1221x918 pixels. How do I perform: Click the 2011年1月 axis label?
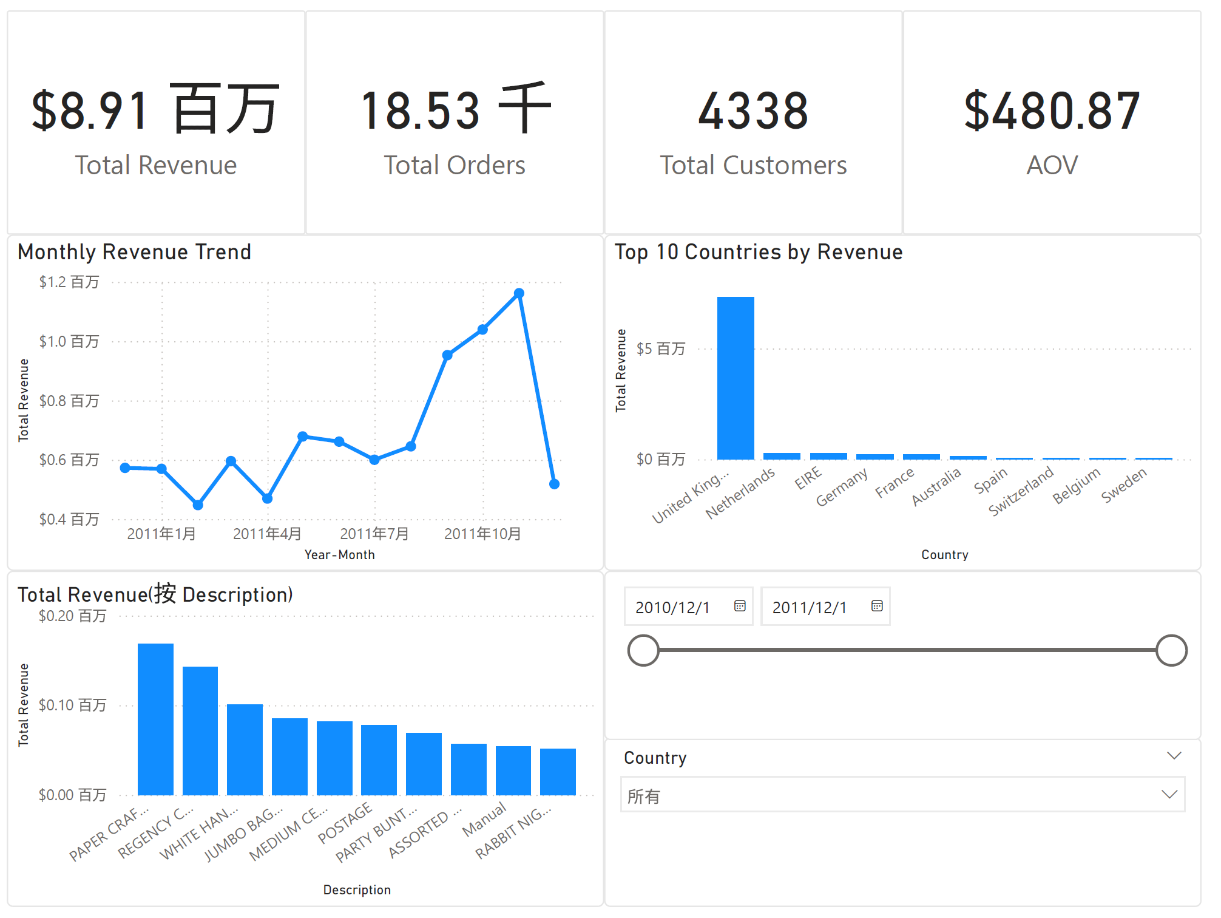(161, 534)
